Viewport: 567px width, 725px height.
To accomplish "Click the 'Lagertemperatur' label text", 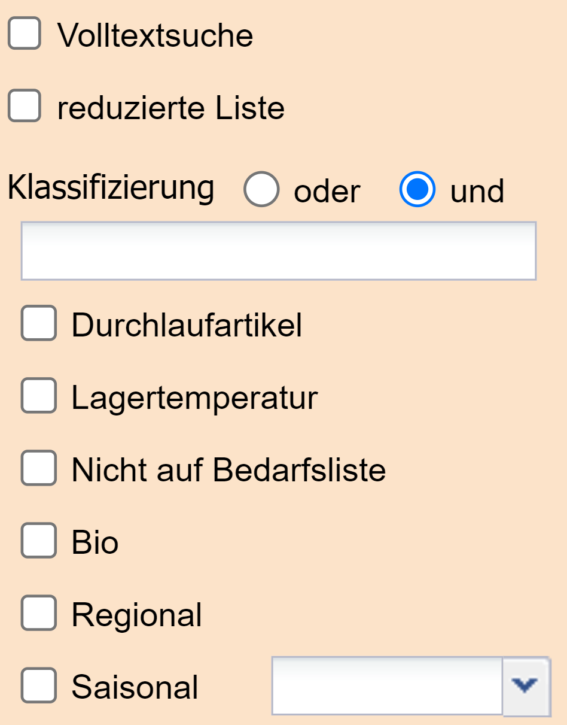I will (194, 398).
